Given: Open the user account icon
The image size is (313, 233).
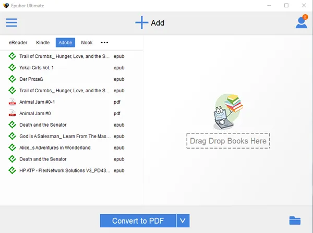Looking at the screenshot, I should tap(301, 22).
